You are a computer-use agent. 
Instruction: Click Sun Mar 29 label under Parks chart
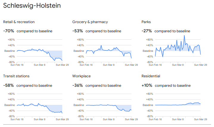tap(201, 64)
